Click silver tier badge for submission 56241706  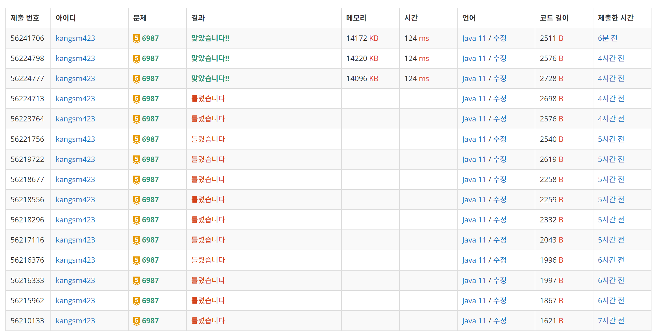click(x=136, y=38)
